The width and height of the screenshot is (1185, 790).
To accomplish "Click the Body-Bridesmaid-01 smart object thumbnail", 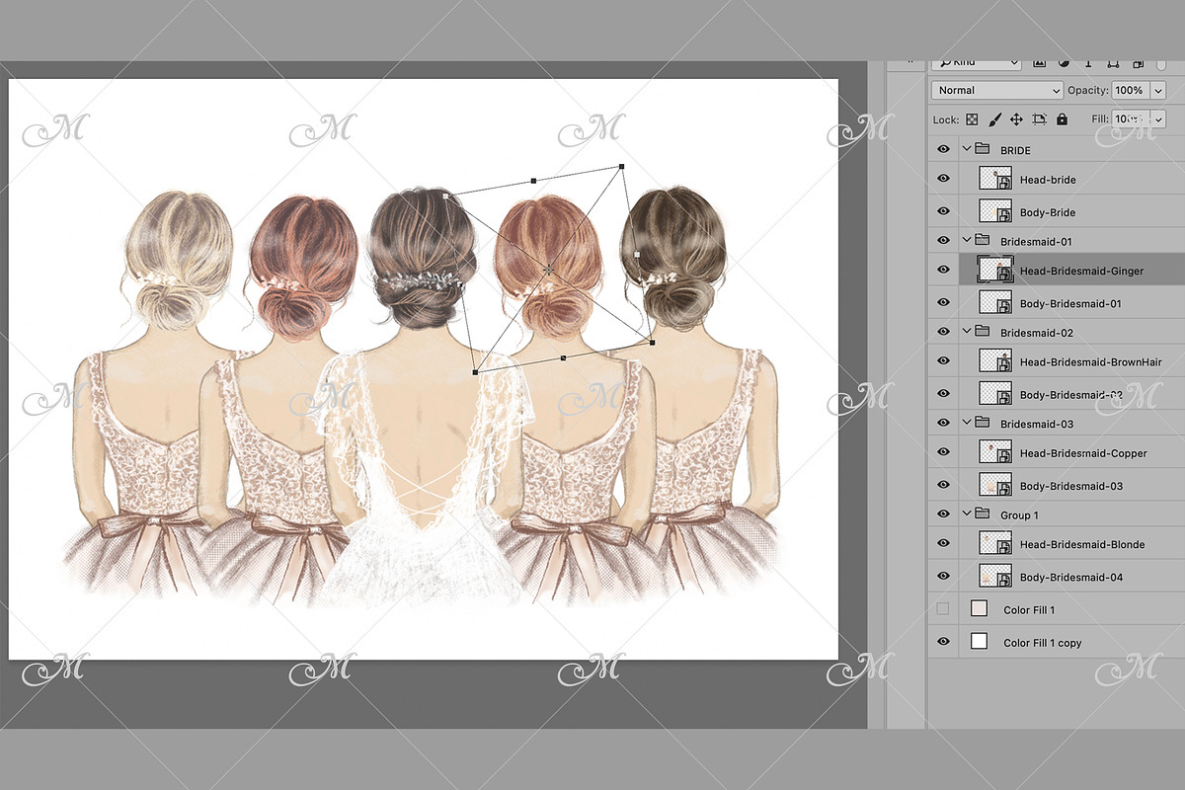I will click(x=995, y=302).
